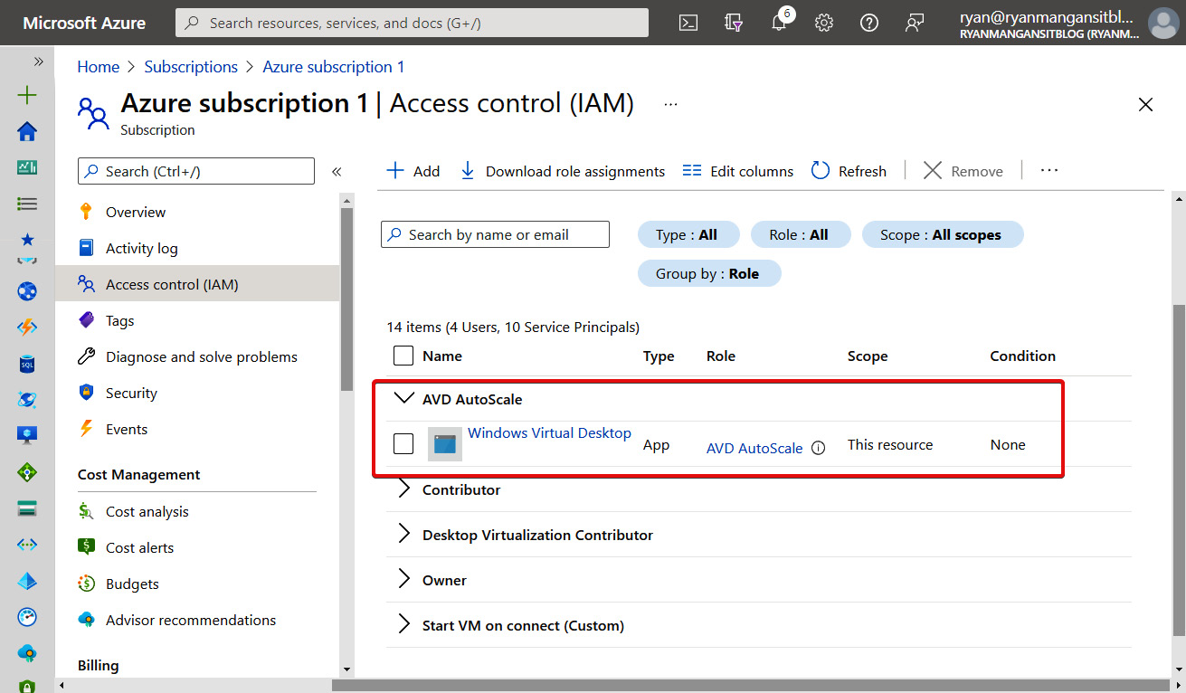Open Load balancers icon in sidebar
Viewport: 1186px width, 693px height.
point(27,471)
